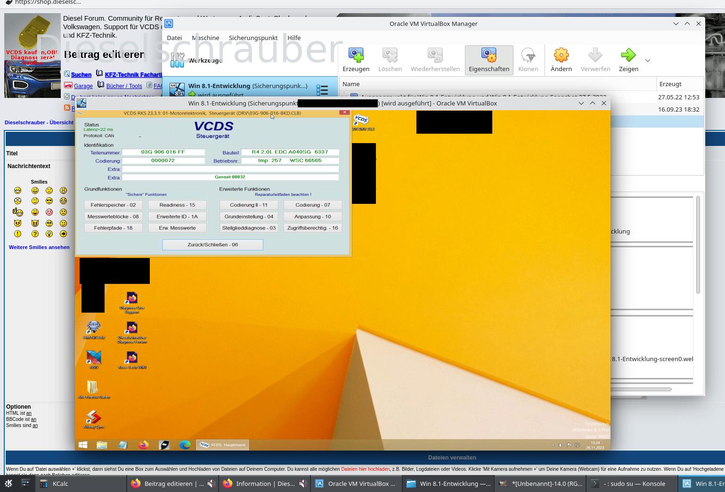Open Dieselschrauber Diagnose Forum desktop shortcut
Screen dimensions: 725x492
pos(132,332)
